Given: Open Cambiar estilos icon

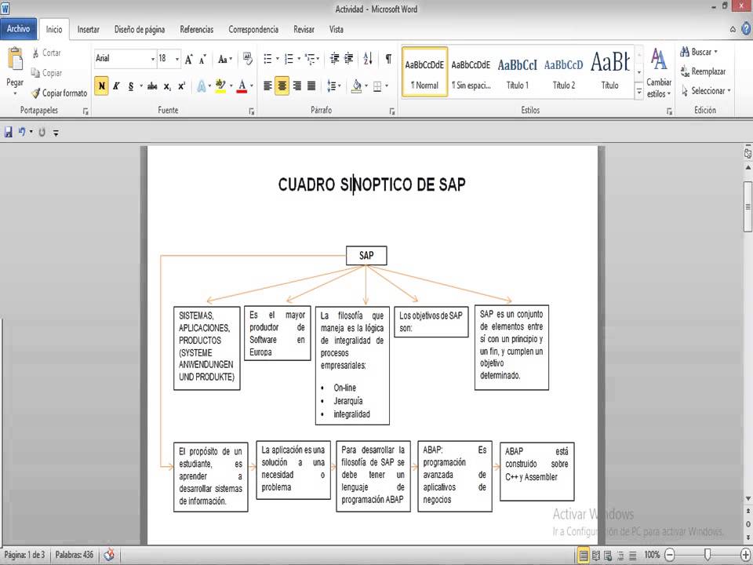Looking at the screenshot, I should tap(659, 60).
